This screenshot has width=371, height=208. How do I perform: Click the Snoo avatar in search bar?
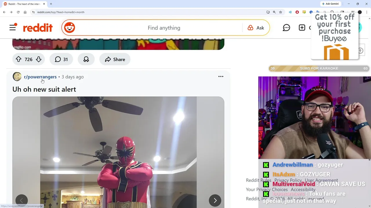70,28
